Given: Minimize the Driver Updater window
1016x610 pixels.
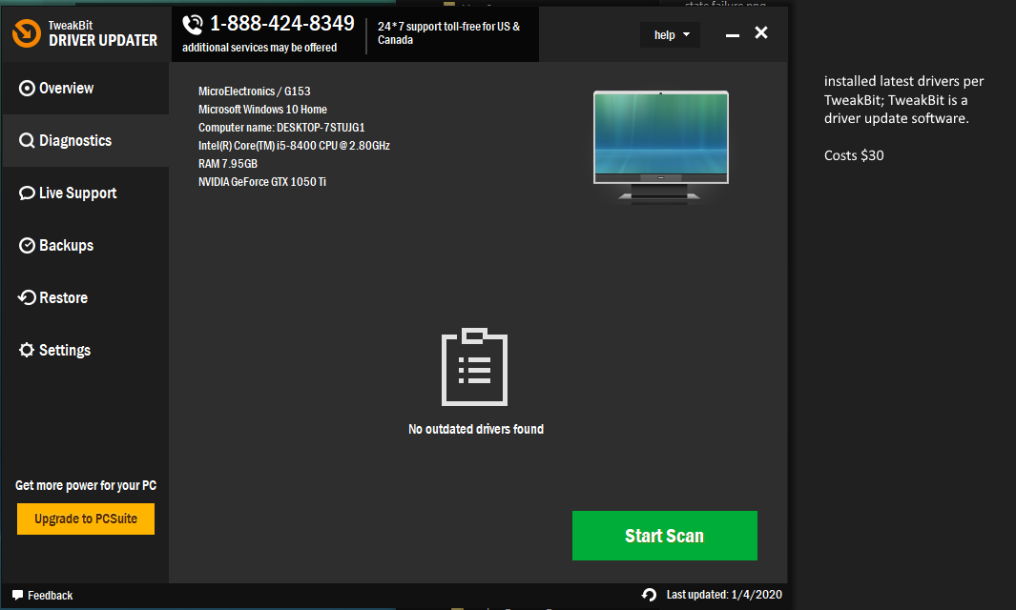Looking at the screenshot, I should click(x=733, y=35).
